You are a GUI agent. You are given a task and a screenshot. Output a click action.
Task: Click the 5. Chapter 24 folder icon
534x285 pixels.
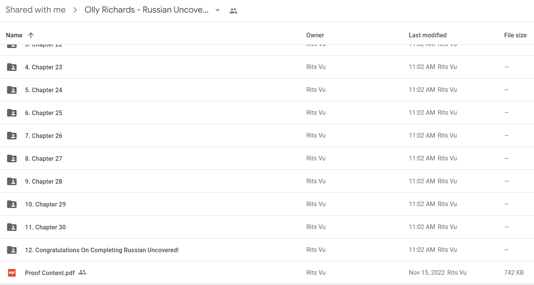click(12, 90)
